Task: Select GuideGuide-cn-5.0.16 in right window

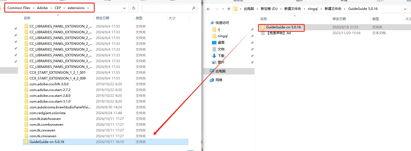Action: (284, 27)
